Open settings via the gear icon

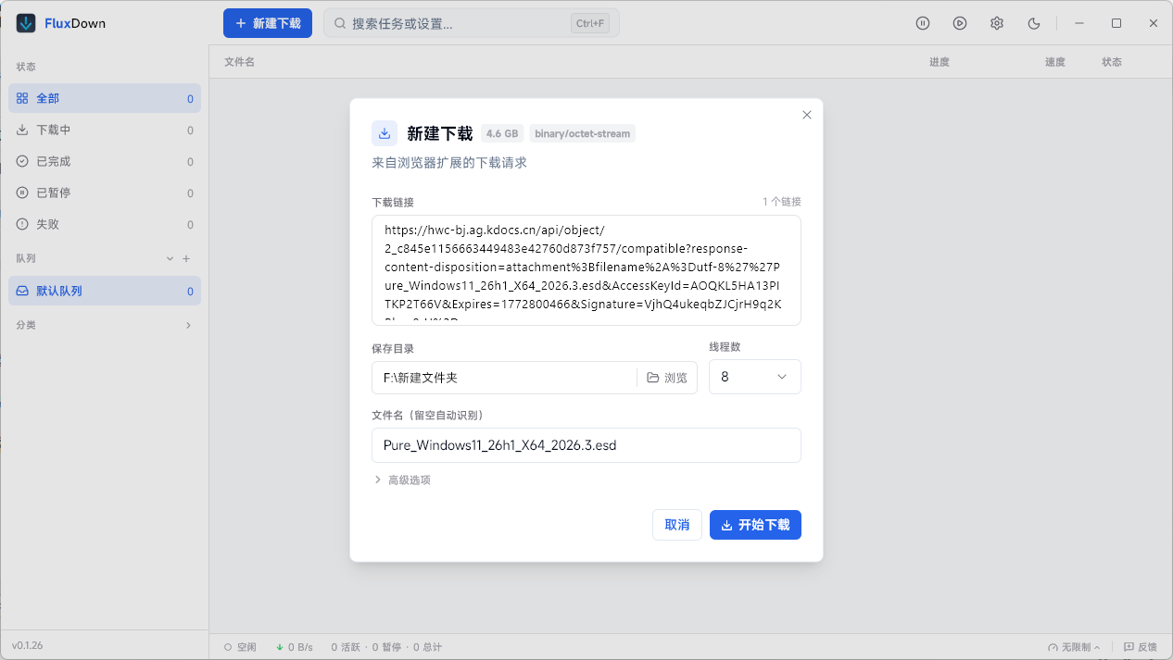click(x=997, y=23)
